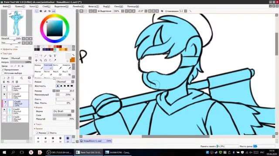279x156 pixels.
Task: Swap foreground and background colors
Action: [x=73, y=55]
